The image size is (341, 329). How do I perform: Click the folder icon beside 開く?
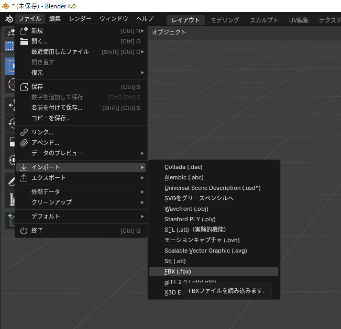click(x=24, y=41)
